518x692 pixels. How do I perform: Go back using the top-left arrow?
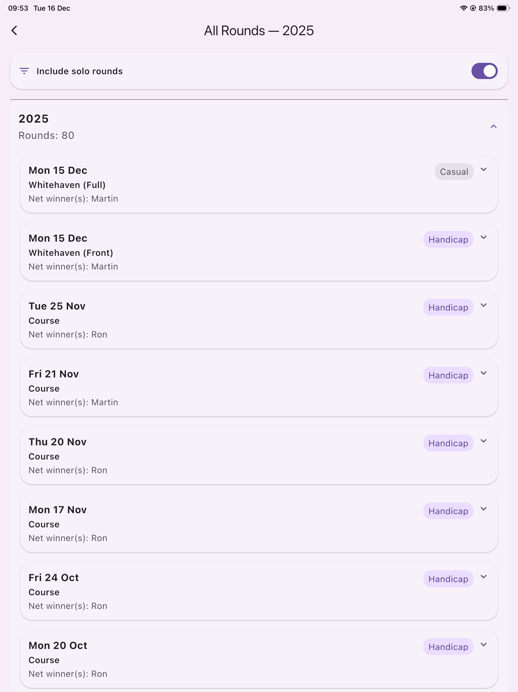14,31
